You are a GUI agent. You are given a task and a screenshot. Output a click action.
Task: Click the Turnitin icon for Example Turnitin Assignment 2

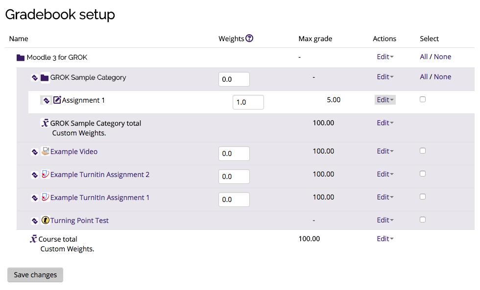tap(45, 174)
